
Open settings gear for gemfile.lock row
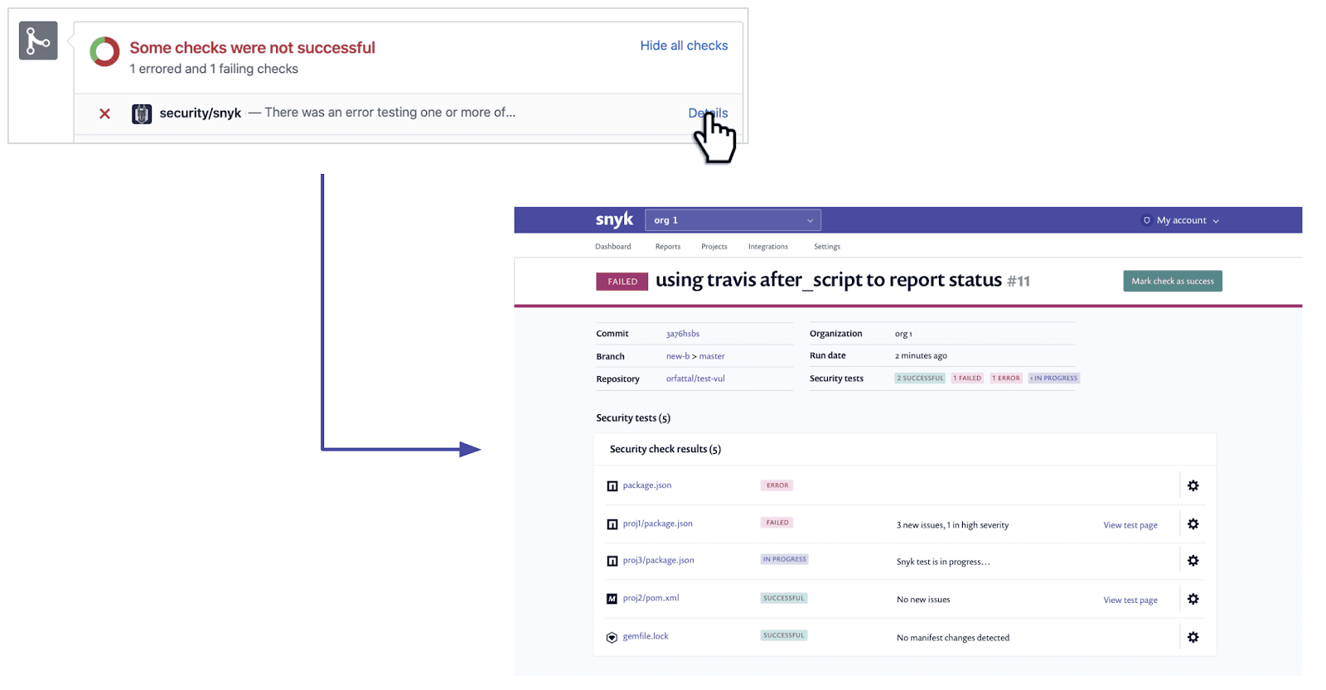(x=1193, y=637)
